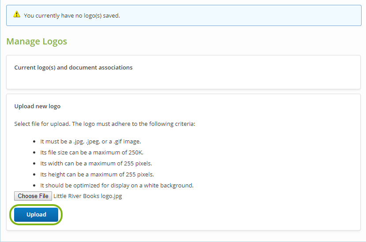Viewport: 366px width, 242px height.
Task: Click bullet point before the height requirement
Action: (35, 175)
